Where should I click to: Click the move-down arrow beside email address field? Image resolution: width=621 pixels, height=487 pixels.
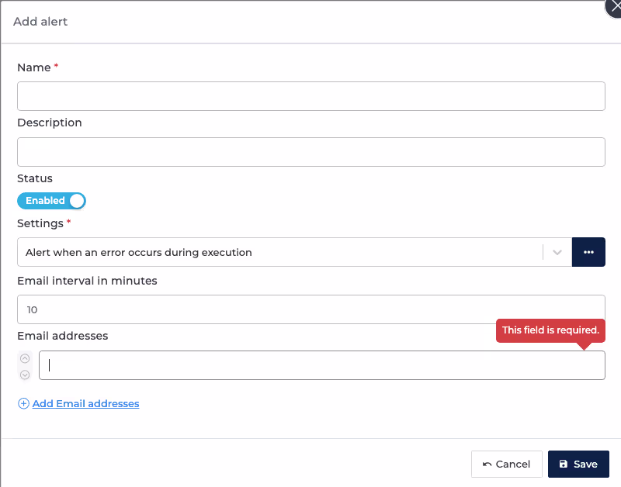(25, 375)
